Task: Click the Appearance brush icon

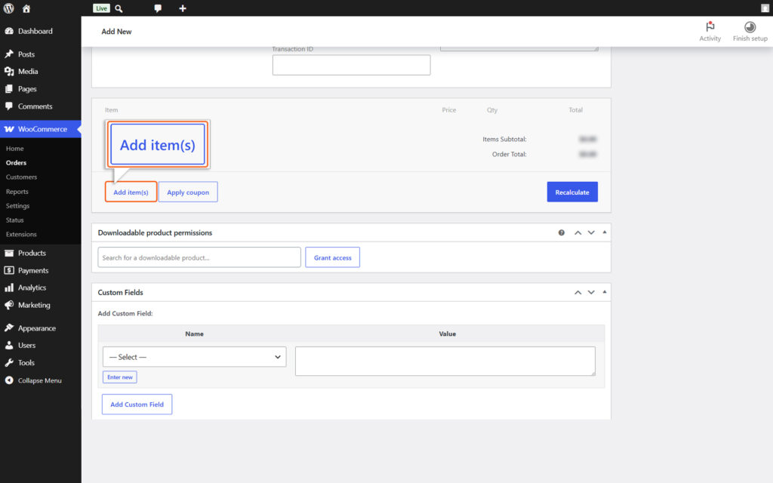Action: tap(9, 328)
